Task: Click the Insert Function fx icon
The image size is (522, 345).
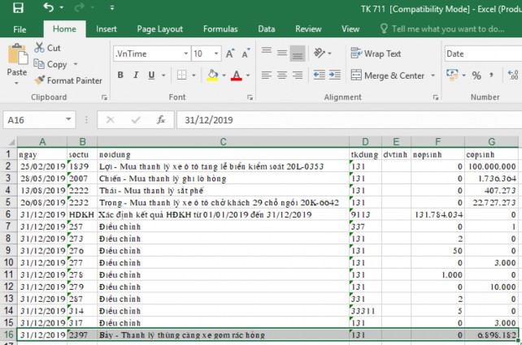Action: coord(161,119)
